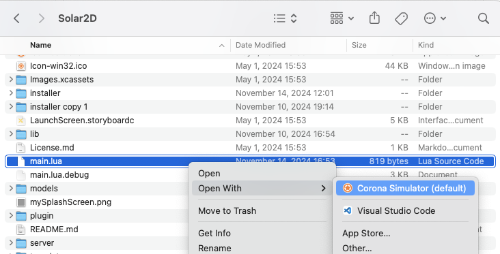This screenshot has width=500, height=254.
Task: Open the list view switcher
Action: (285, 18)
